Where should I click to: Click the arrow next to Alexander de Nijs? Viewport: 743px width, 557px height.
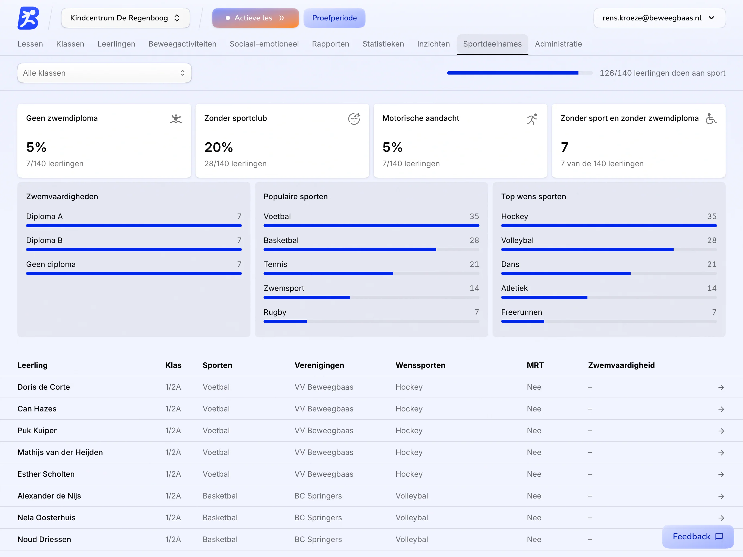click(x=721, y=497)
